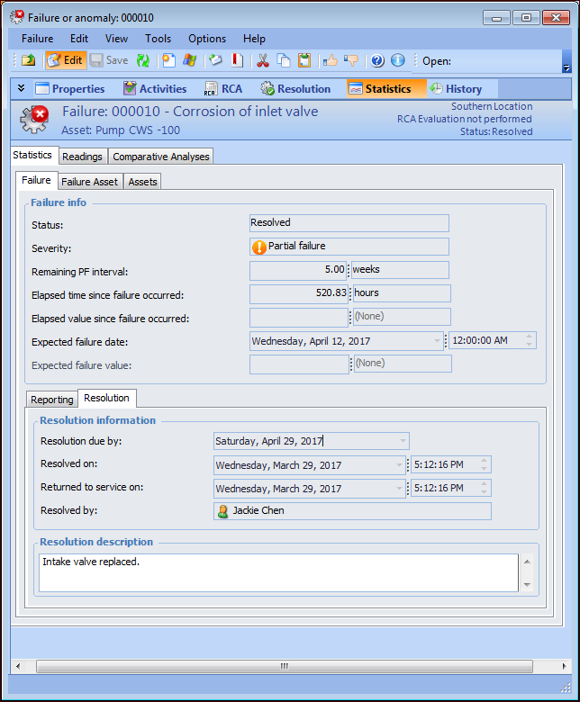
Task: Open the Resolved on date dropdown
Action: point(399,465)
